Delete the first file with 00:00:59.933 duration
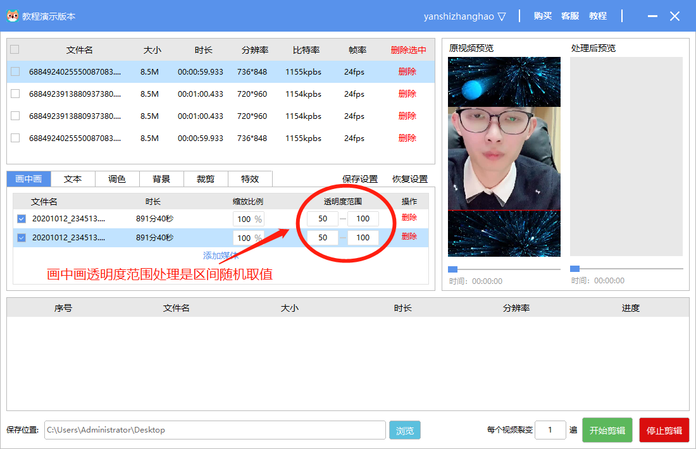Screen dimensions: 696x449 (407, 71)
